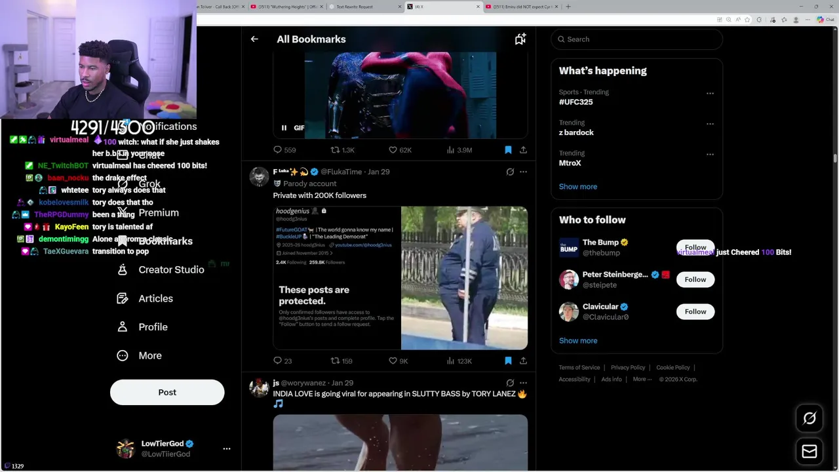Open Privacy Policy link
The height and width of the screenshot is (472, 839).
tap(628, 368)
